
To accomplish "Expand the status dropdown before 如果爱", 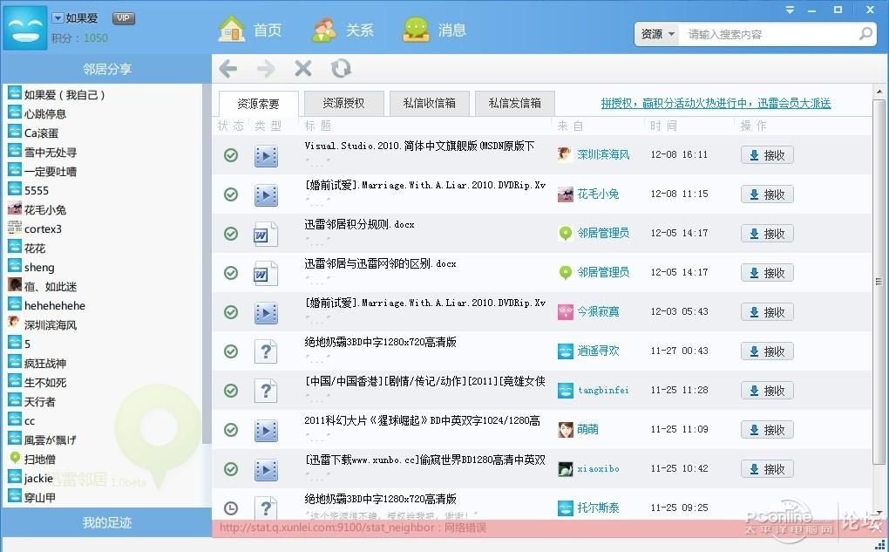I will pyautogui.click(x=58, y=18).
